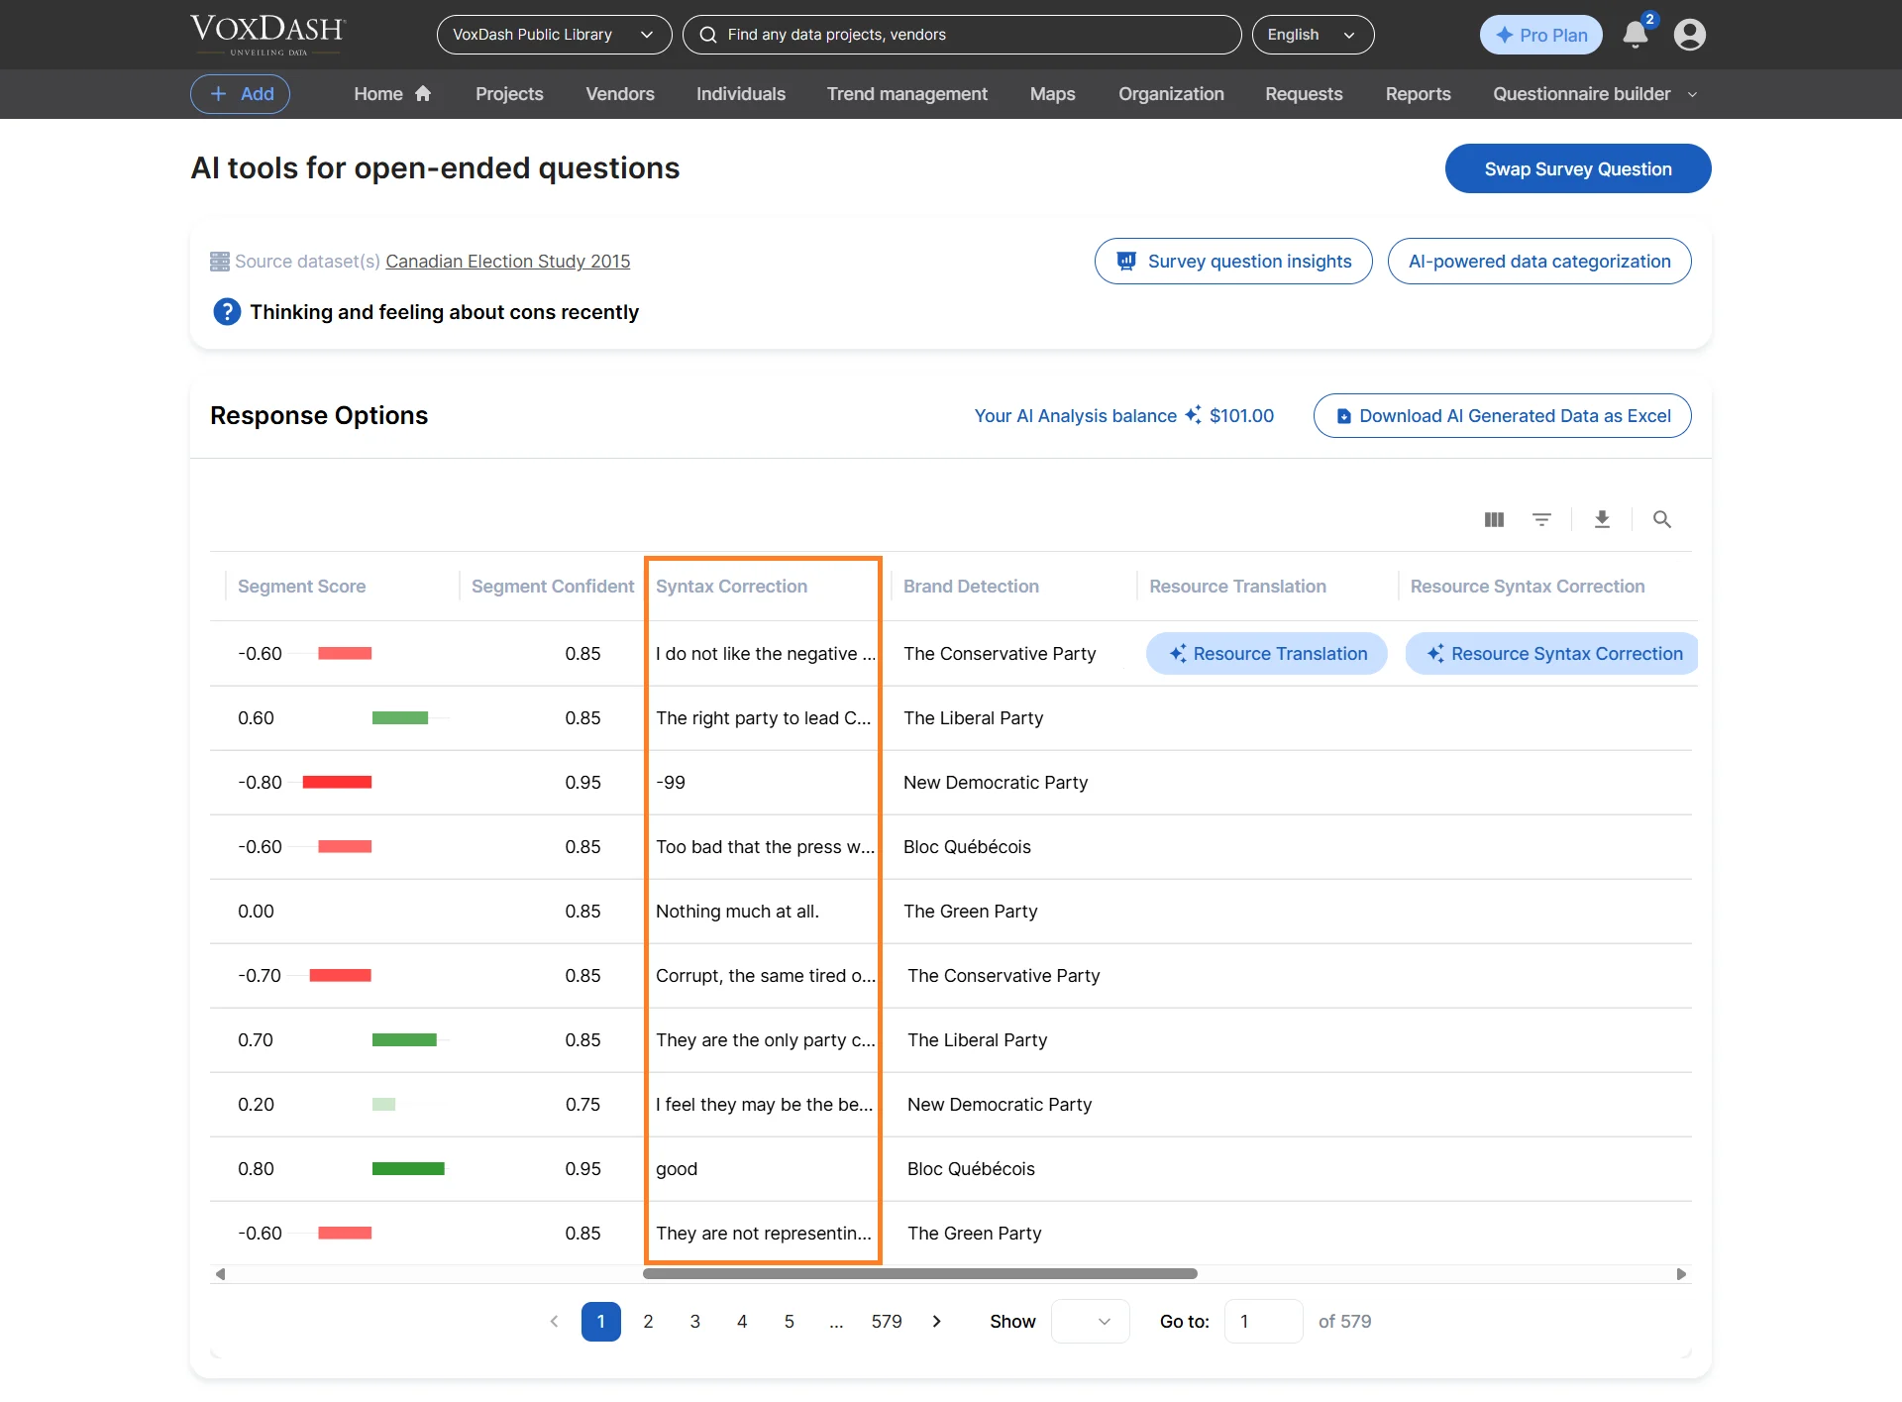1902x1402 pixels.
Task: Click the table download icon
Action: (1602, 519)
